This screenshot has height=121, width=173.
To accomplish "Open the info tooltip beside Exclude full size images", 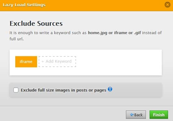I will (110, 89).
